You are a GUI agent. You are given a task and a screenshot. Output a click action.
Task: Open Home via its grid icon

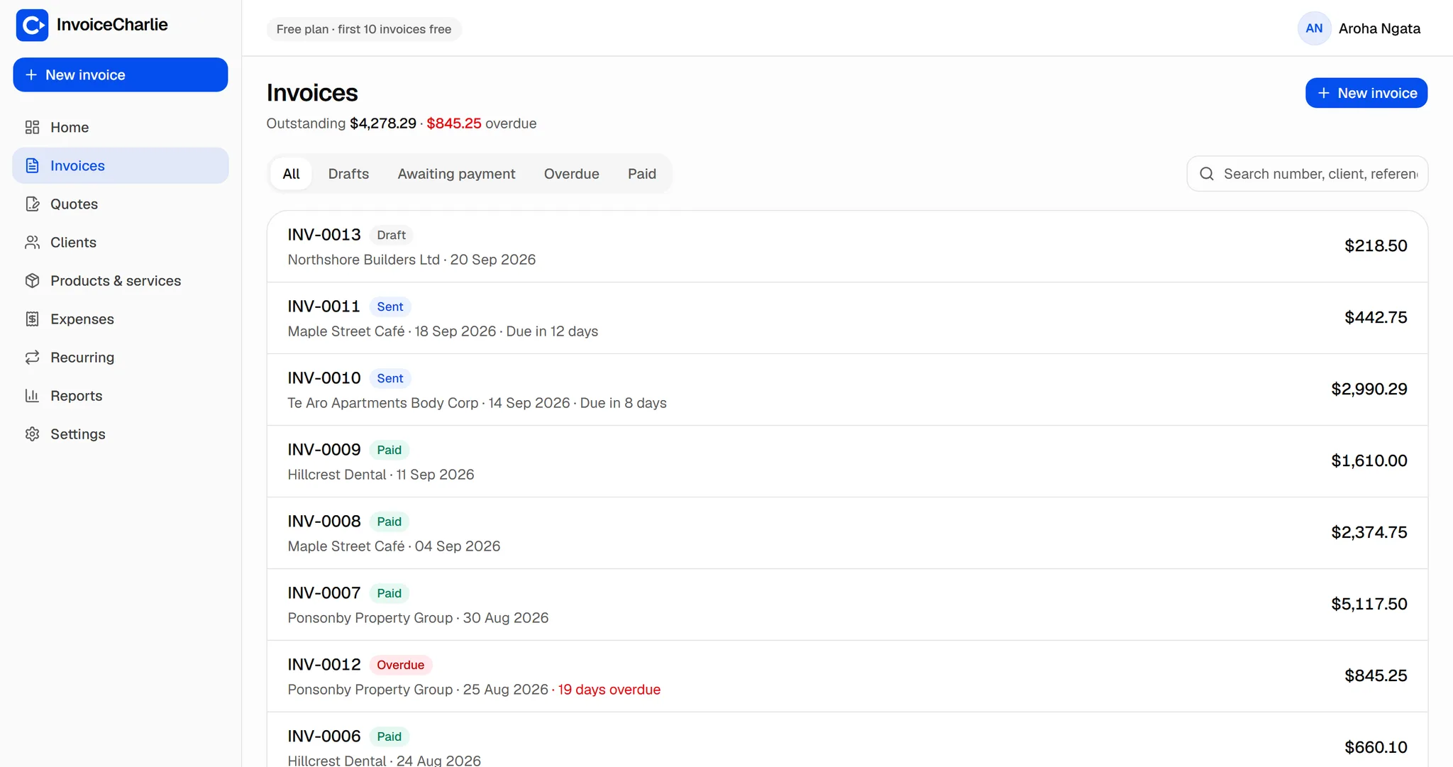pyautogui.click(x=32, y=127)
